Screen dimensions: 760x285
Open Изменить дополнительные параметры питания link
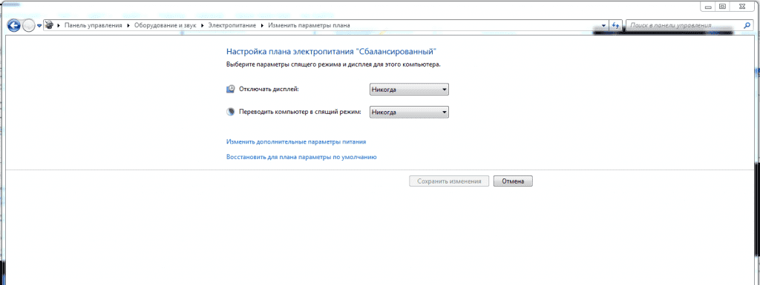point(296,142)
